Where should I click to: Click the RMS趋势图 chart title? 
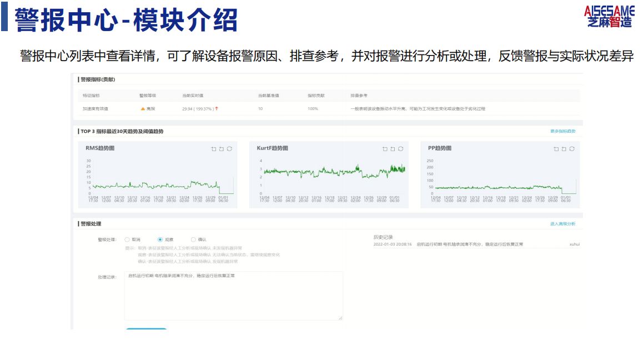point(100,148)
